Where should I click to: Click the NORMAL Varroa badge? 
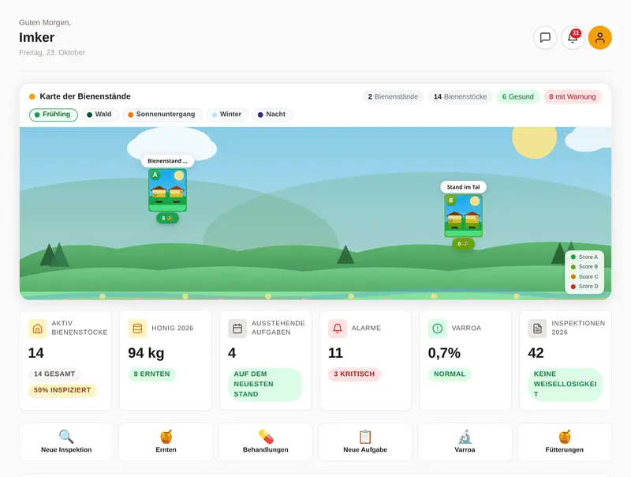pos(450,374)
